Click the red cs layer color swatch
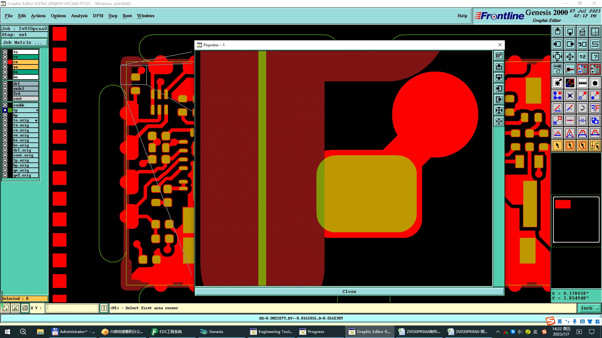The height and width of the screenshot is (338, 602). tap(10, 62)
